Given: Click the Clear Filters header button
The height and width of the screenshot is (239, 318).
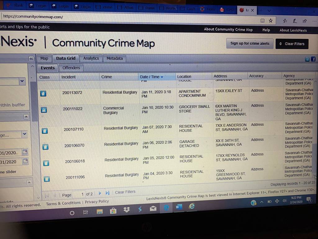Looking at the screenshot, I should [292, 44].
